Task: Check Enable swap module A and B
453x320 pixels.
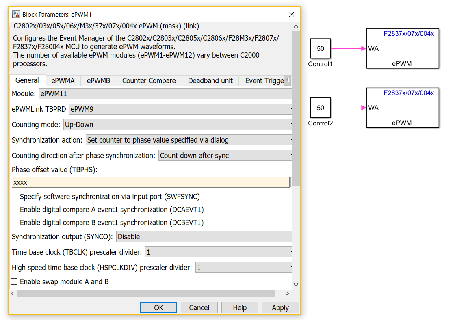Action: tap(14, 281)
